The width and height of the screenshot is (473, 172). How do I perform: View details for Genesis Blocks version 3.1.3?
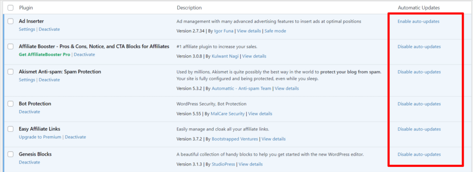tap(251, 165)
